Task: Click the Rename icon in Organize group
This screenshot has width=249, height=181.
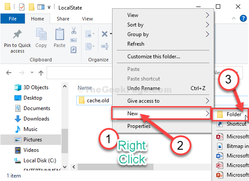Action: [x=105, y=47]
